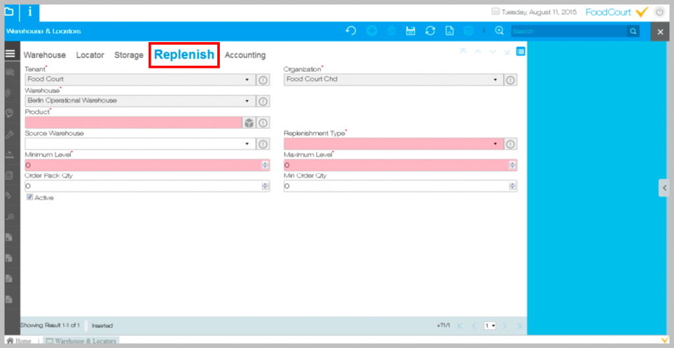Go to last record arrow

tap(507, 51)
